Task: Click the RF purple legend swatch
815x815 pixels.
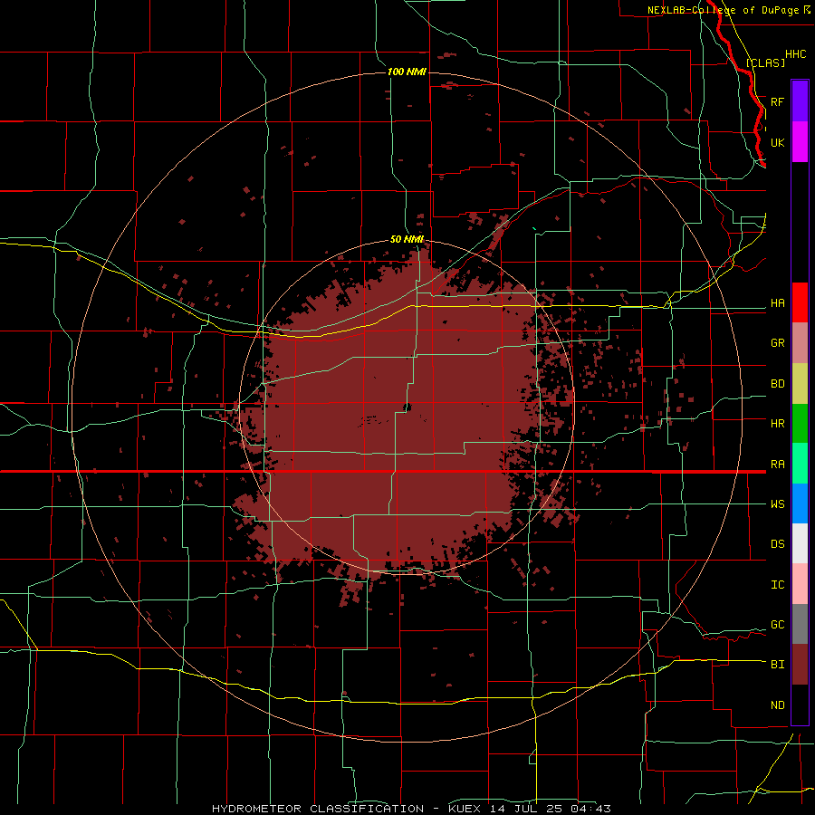Action: (800, 101)
